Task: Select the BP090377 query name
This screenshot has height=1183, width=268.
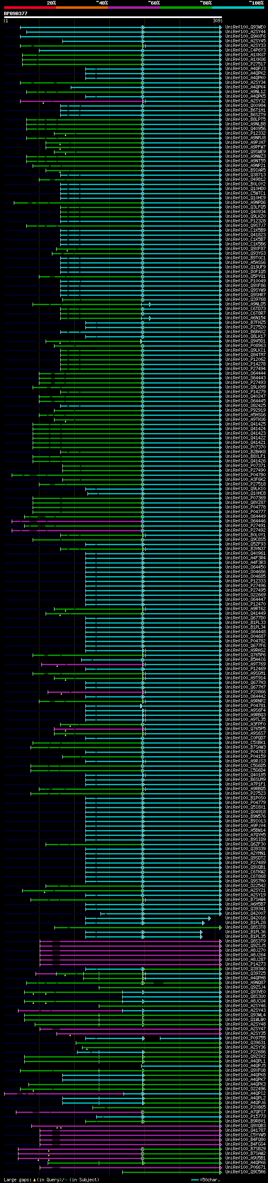Action: [x=15, y=14]
